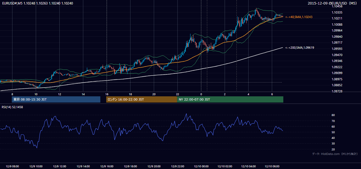Click the 1.09099 price axis label
The image size is (361, 169).
(x=337, y=73)
